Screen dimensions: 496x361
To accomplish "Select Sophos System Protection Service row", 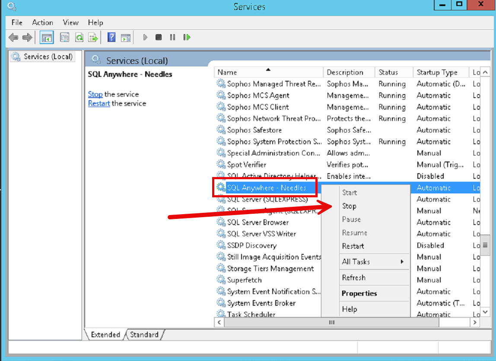I will click(347, 141).
